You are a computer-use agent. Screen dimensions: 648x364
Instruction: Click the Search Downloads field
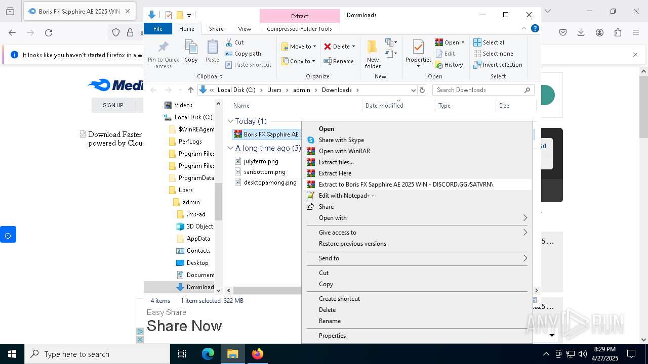[483, 90]
